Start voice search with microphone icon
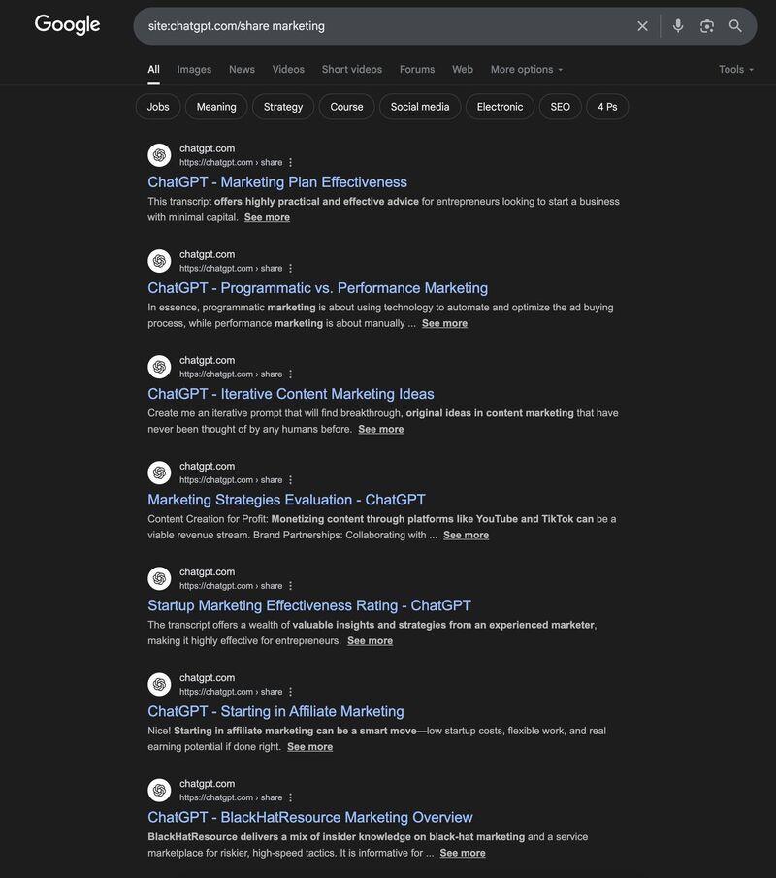The height and width of the screenshot is (878, 776). (x=678, y=26)
